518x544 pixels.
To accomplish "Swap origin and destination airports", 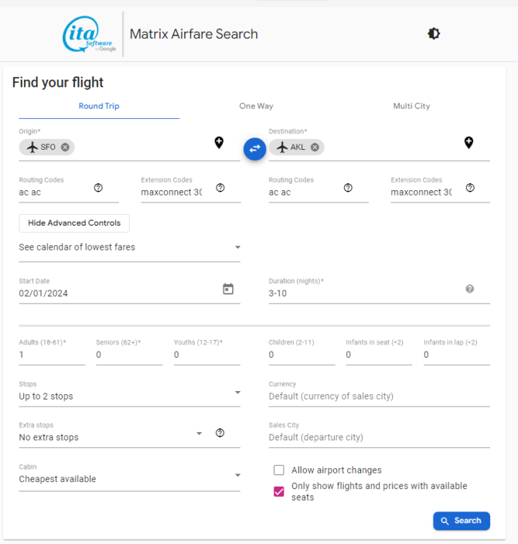I will [255, 149].
